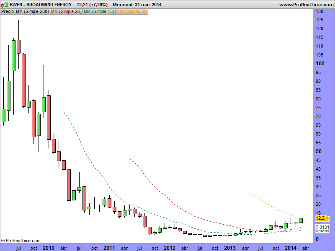Click the 30 level on price scale

[318, 187]
